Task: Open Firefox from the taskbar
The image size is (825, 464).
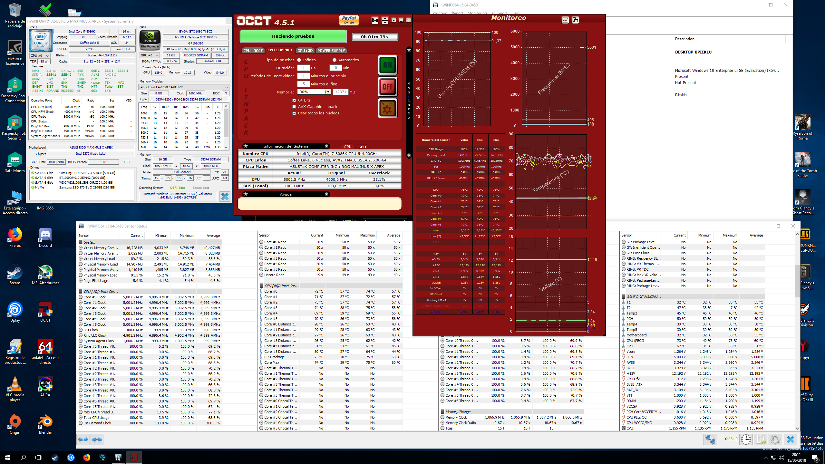Action: tap(86, 457)
